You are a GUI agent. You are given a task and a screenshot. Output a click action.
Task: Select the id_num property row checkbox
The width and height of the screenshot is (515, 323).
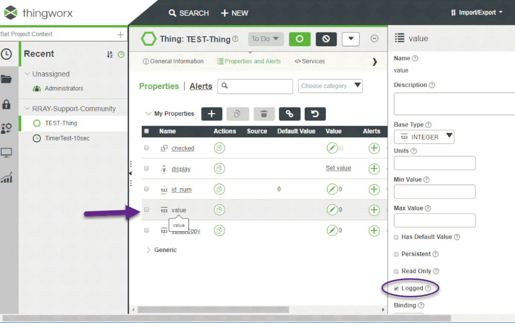(x=146, y=189)
